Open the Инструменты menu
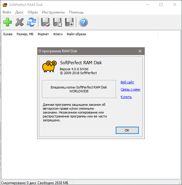This screenshot has width=182, height=185. pos(53,12)
